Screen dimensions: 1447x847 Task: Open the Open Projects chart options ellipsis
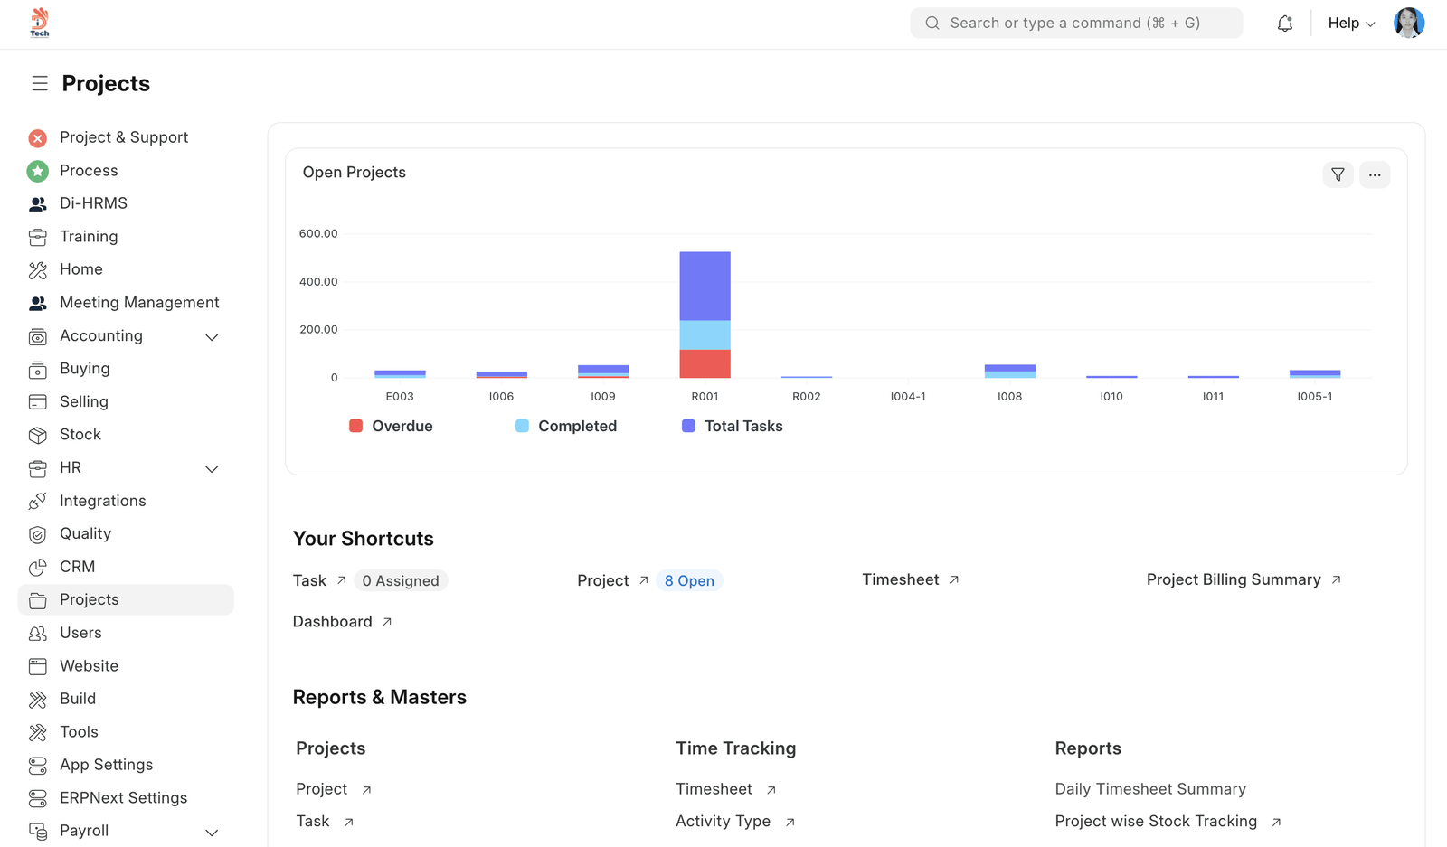coord(1374,174)
